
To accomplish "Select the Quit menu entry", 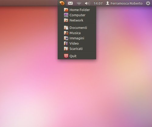I will (77, 56).
